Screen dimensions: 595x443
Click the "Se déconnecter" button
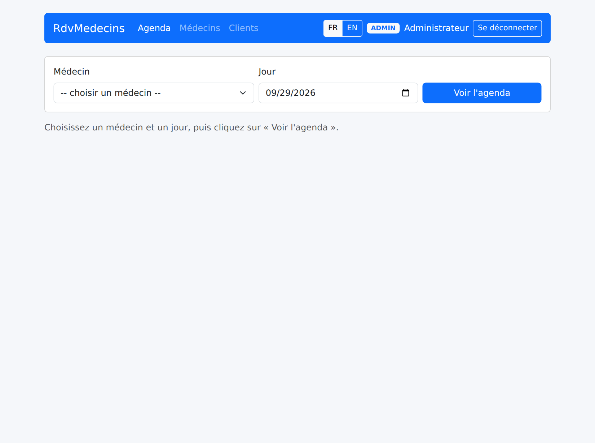click(x=507, y=28)
